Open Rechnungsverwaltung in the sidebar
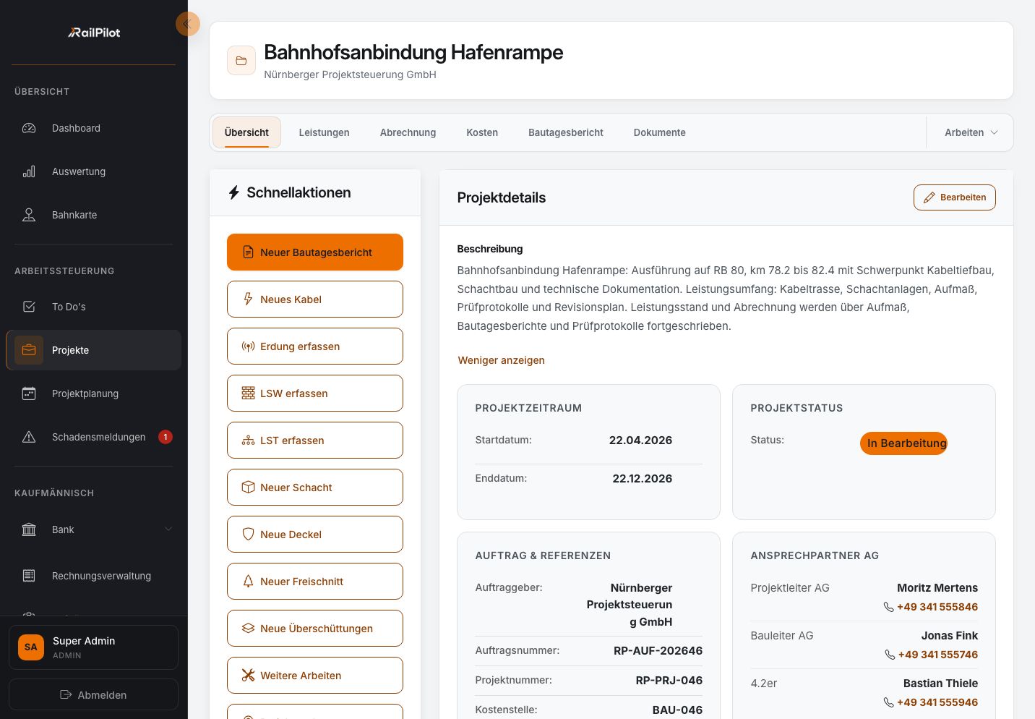The height and width of the screenshot is (719, 1035). [93, 576]
